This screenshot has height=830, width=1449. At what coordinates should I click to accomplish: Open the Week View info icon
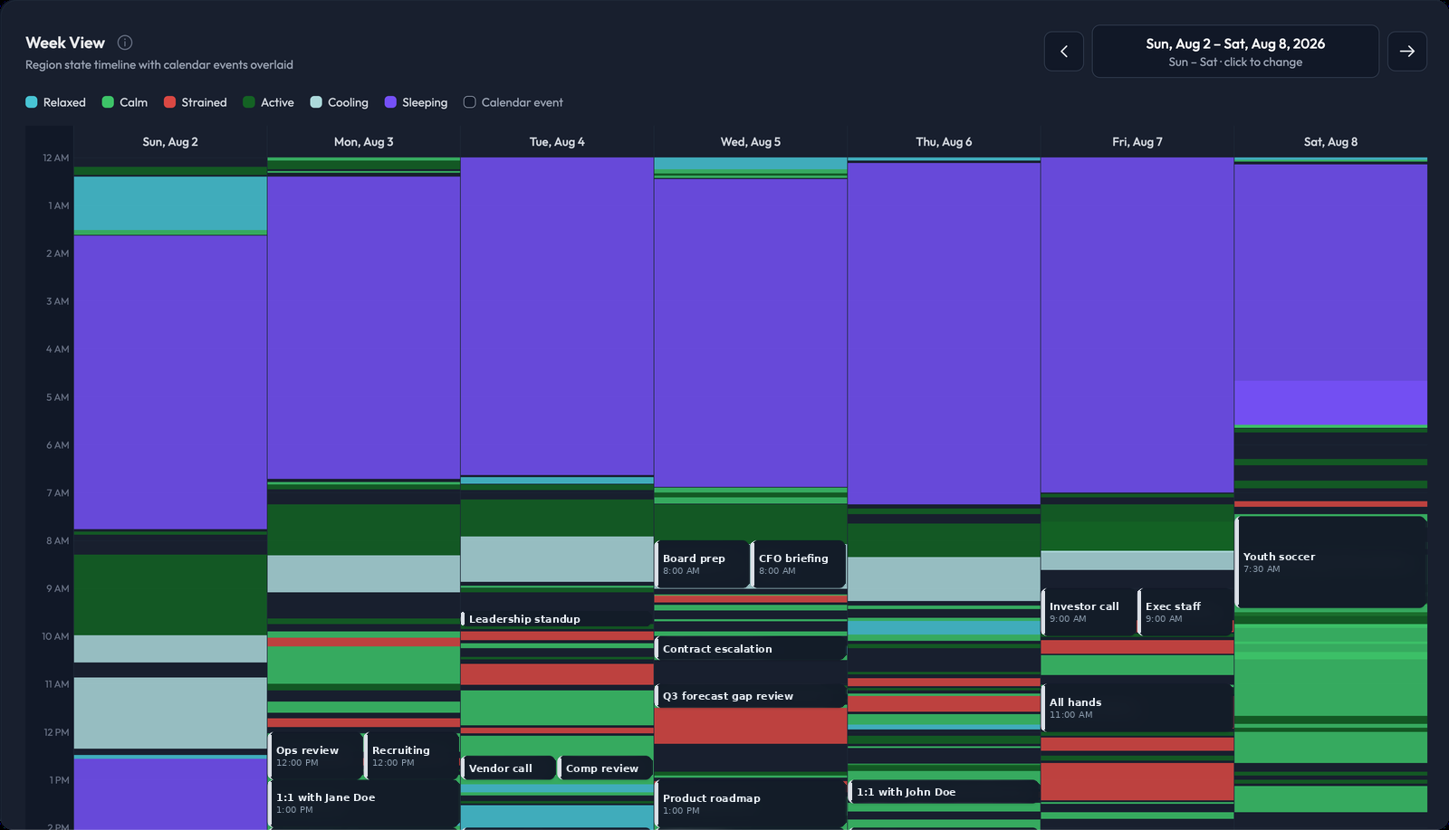[x=125, y=43]
